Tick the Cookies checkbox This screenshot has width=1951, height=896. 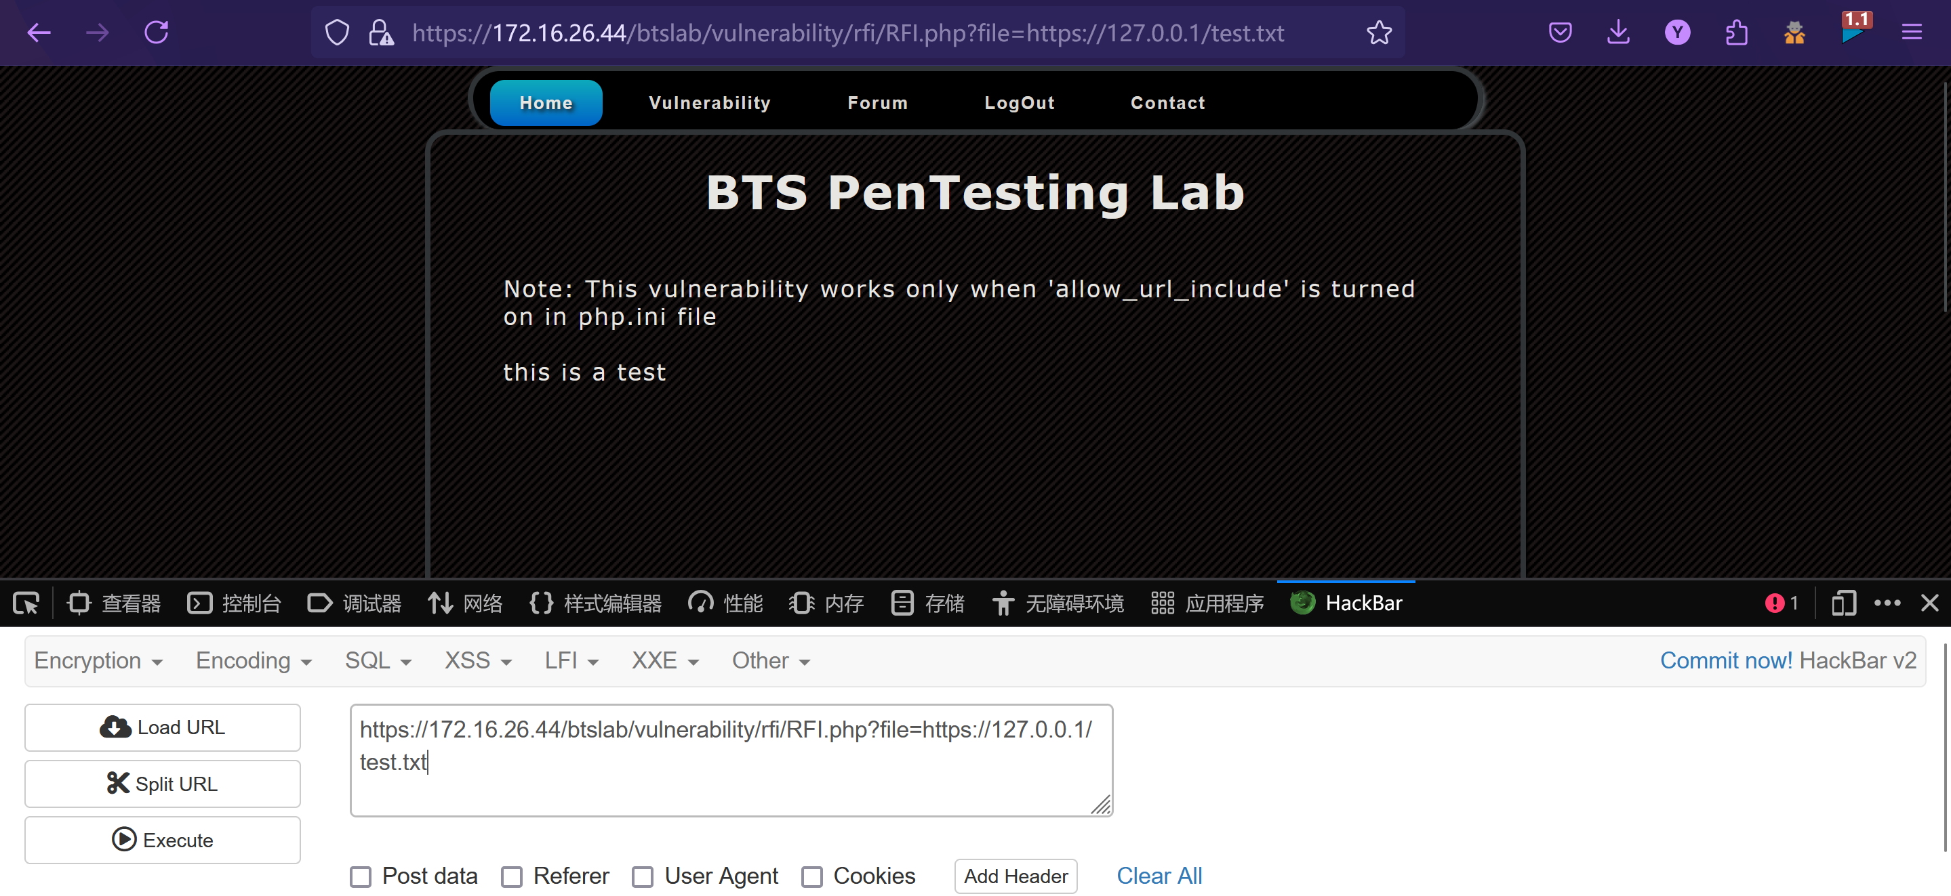point(812,877)
